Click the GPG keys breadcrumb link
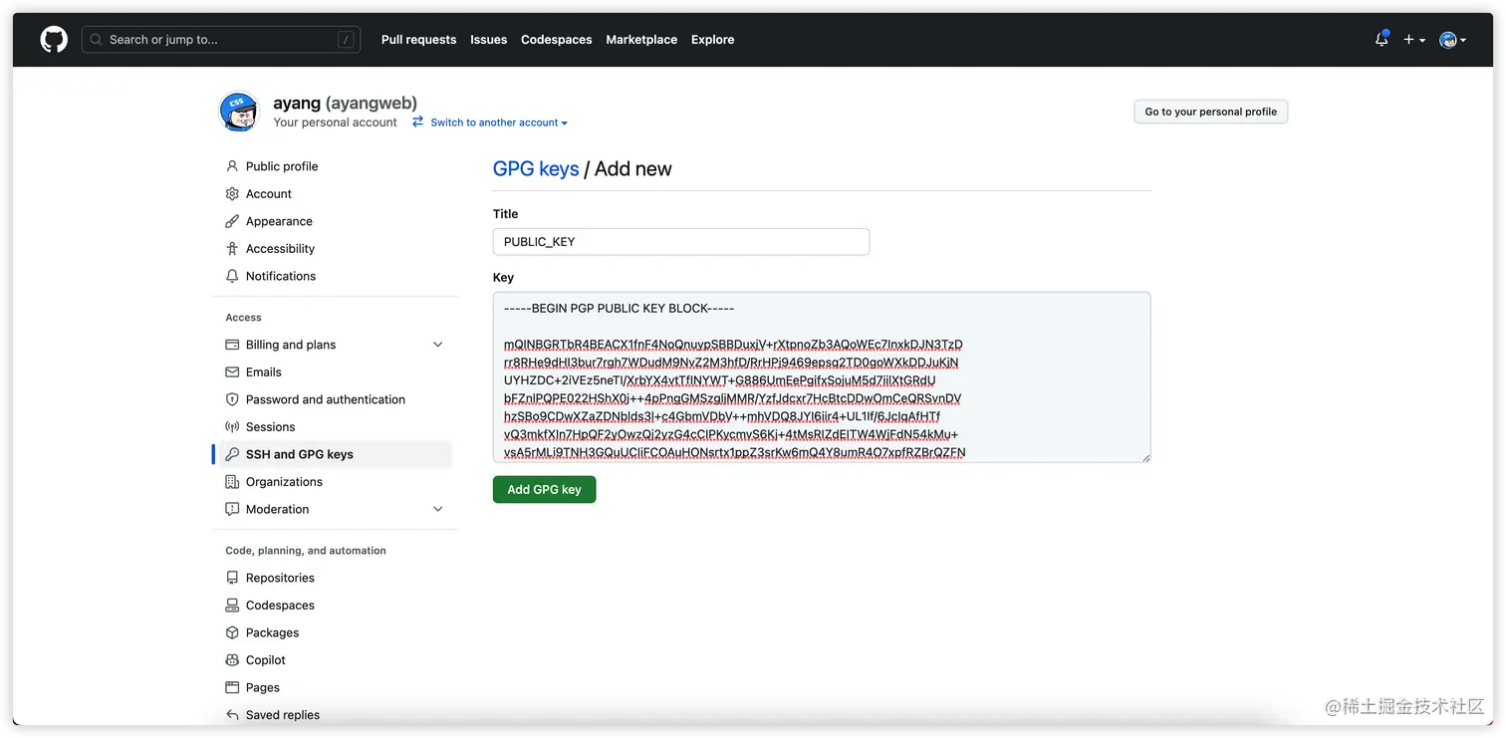The height and width of the screenshot is (738, 1506). click(x=536, y=168)
